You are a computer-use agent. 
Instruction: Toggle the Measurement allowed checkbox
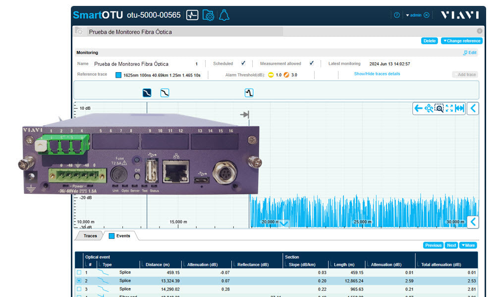312,63
